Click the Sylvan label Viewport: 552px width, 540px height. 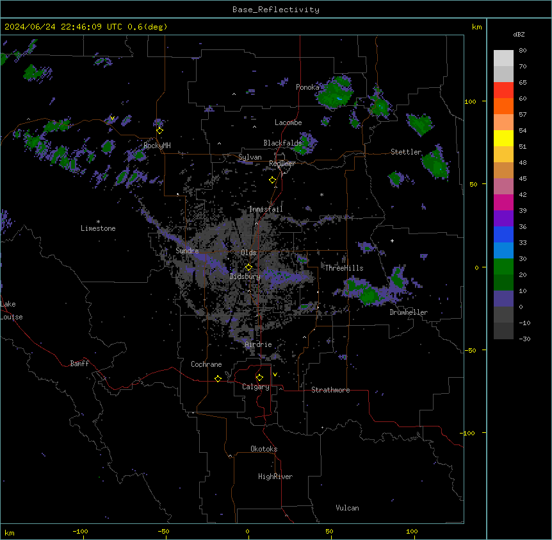(250, 157)
